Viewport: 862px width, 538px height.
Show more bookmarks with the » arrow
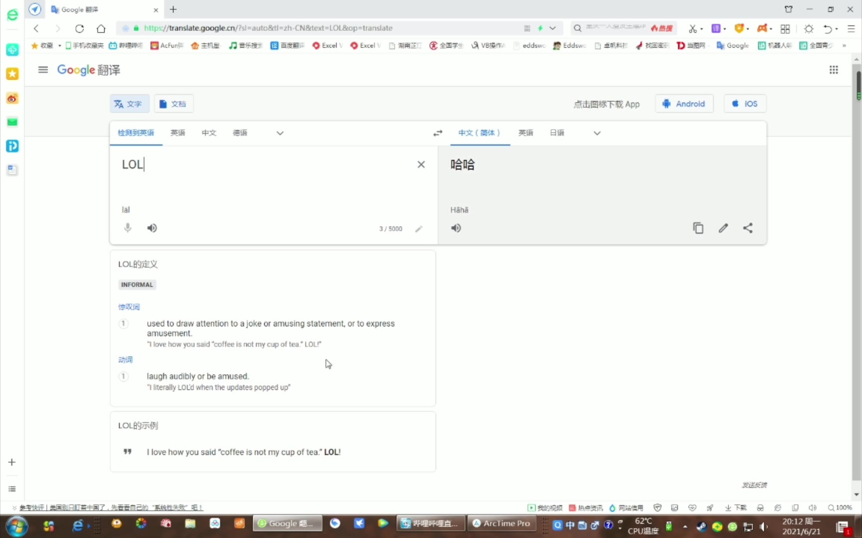[844, 45]
